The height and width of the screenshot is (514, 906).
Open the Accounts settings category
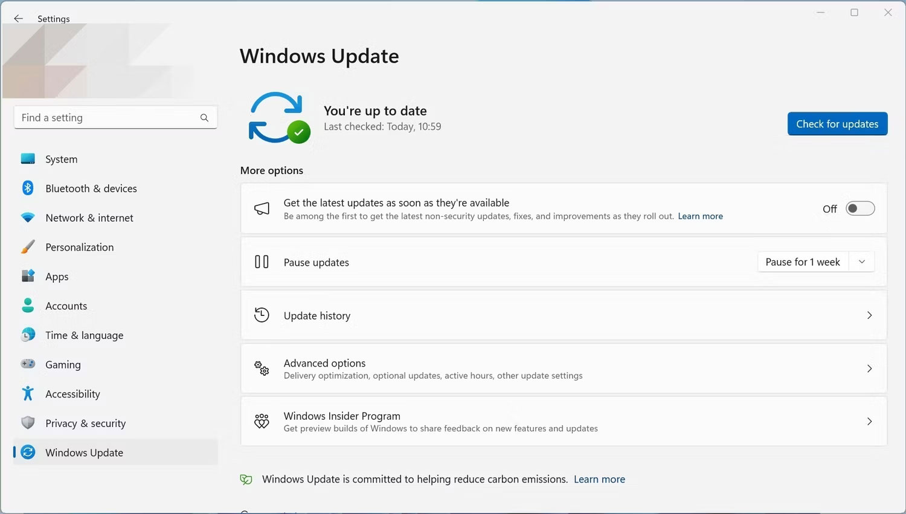(66, 306)
